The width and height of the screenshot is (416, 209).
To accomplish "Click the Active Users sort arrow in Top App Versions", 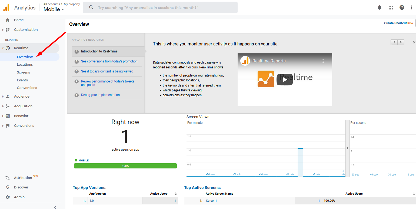I will [176, 194].
